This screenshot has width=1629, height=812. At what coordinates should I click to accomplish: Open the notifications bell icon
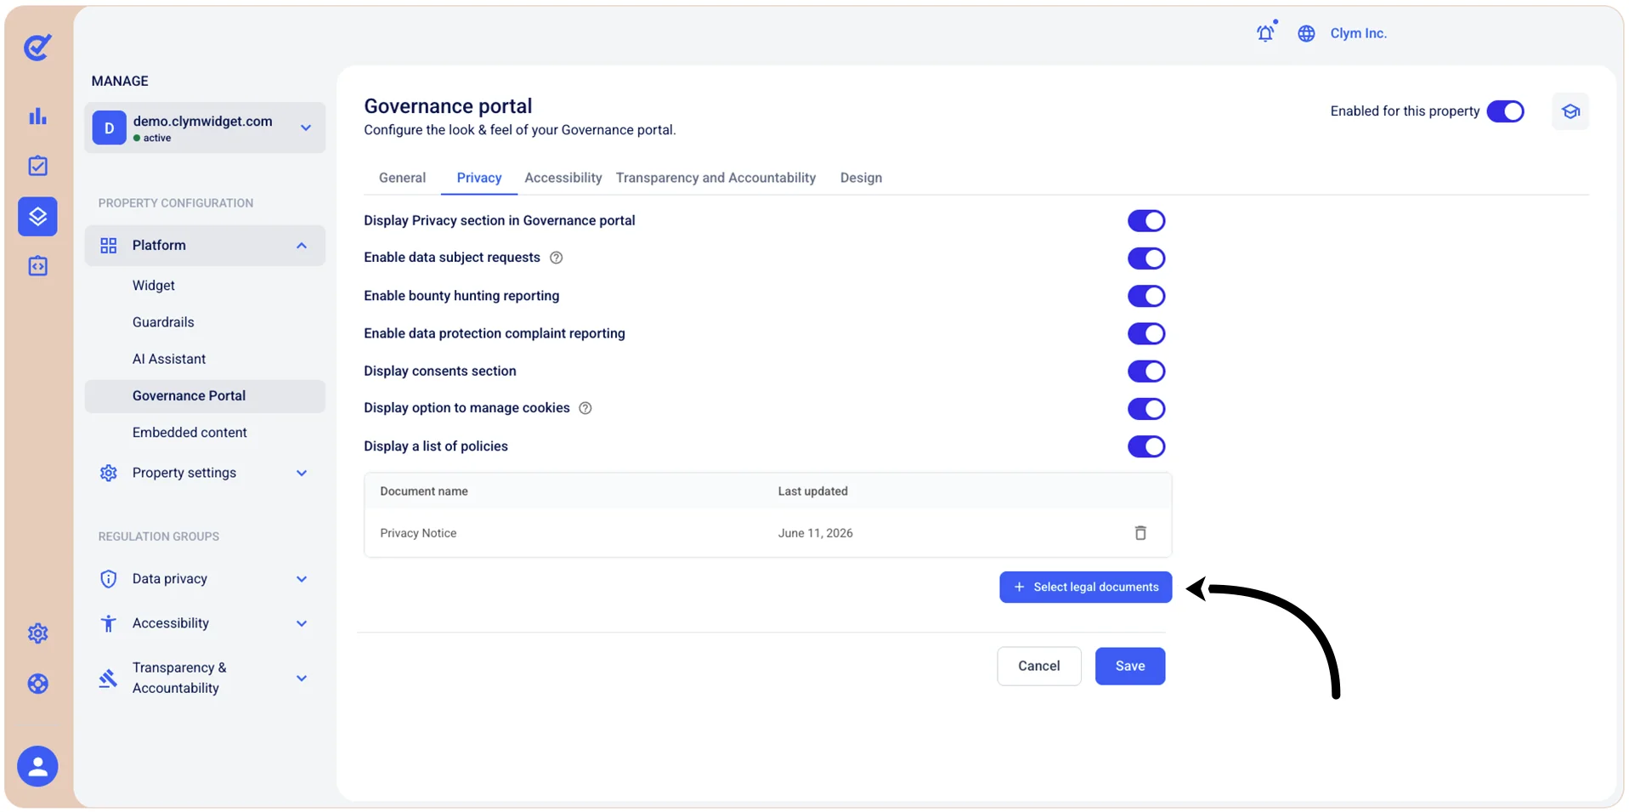[1266, 32]
